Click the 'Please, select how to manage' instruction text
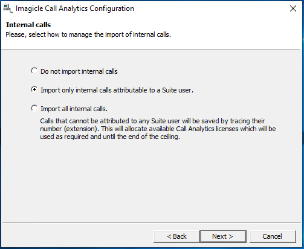Image resolution: width=304 pixels, height=249 pixels. 88,34
